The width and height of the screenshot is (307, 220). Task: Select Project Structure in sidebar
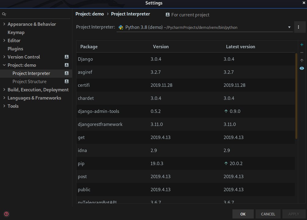[30, 82]
